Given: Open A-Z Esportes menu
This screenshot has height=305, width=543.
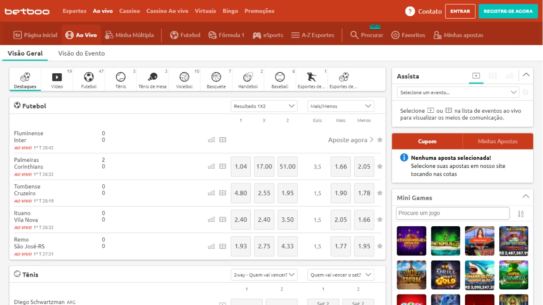Looking at the screenshot, I should click(313, 35).
